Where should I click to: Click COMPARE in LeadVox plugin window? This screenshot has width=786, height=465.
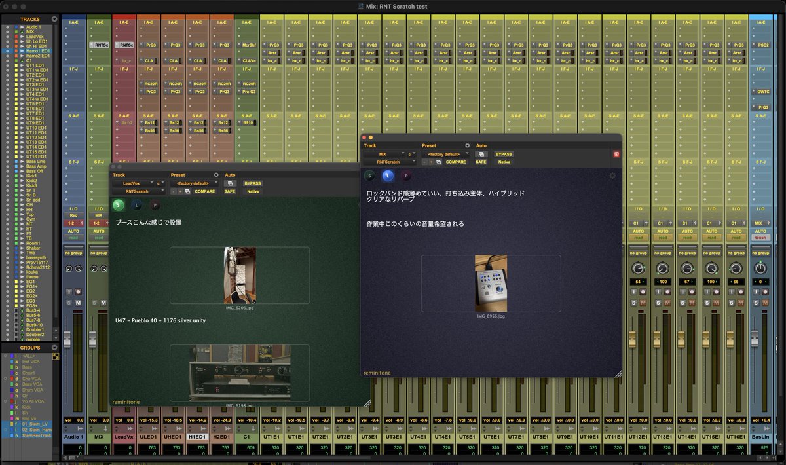[204, 191]
